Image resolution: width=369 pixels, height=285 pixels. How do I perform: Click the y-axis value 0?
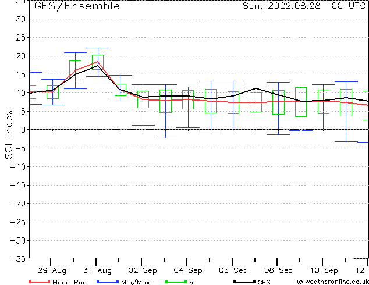tap(23, 130)
